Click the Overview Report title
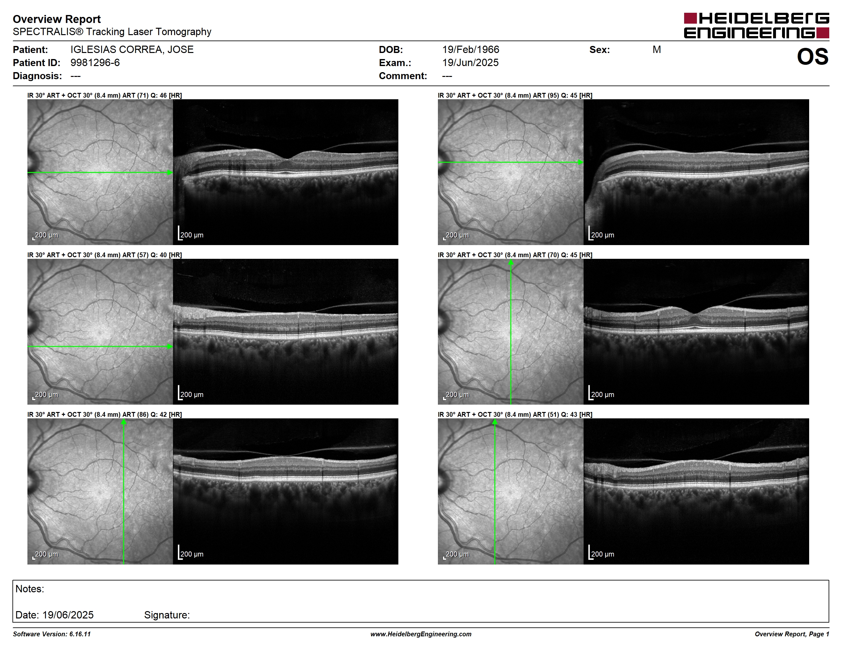Screen dimensions: 842x651 [57, 19]
